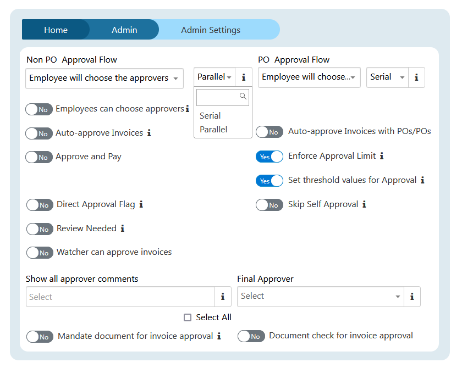Open the Non PO approver chooser dropdown
This screenshot has width=462, height=368.
[105, 79]
